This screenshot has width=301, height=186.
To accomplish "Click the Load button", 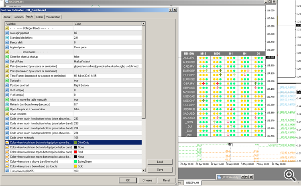I will point(160,162).
